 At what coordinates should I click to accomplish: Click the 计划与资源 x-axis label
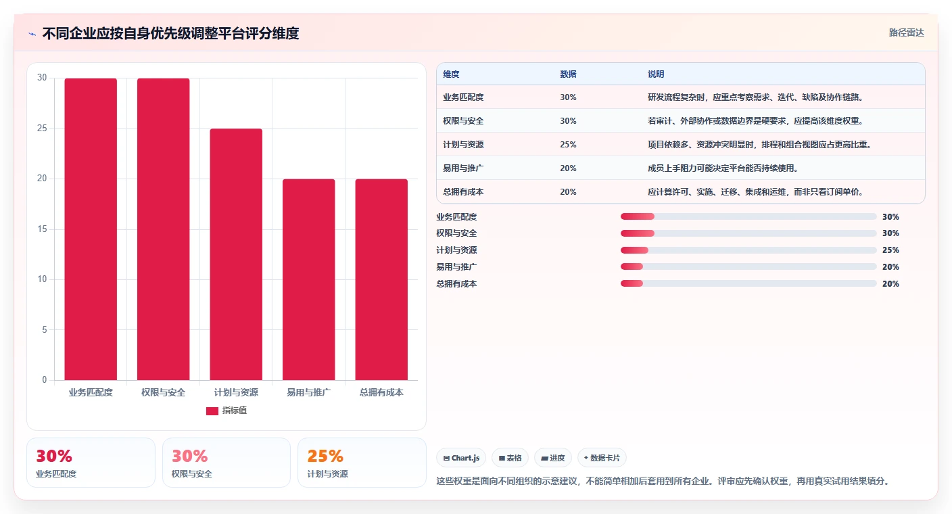pyautogui.click(x=236, y=392)
